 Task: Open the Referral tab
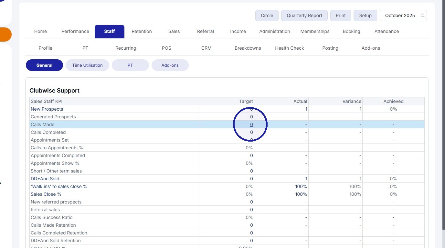pyautogui.click(x=206, y=31)
